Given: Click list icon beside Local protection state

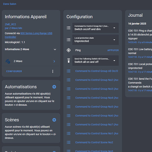Looking at the screenshot, I should pos(69,40).
